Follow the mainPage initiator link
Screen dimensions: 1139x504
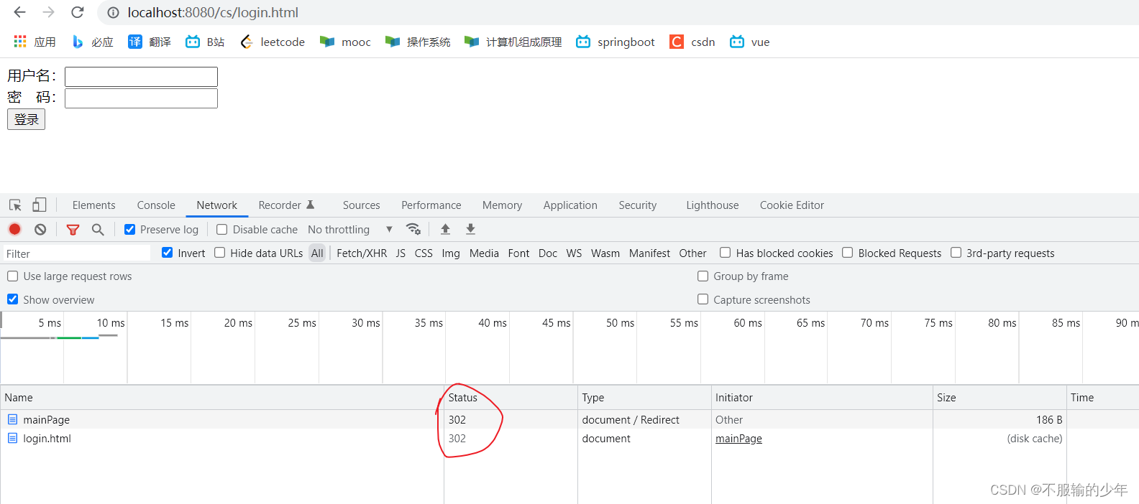click(x=738, y=439)
